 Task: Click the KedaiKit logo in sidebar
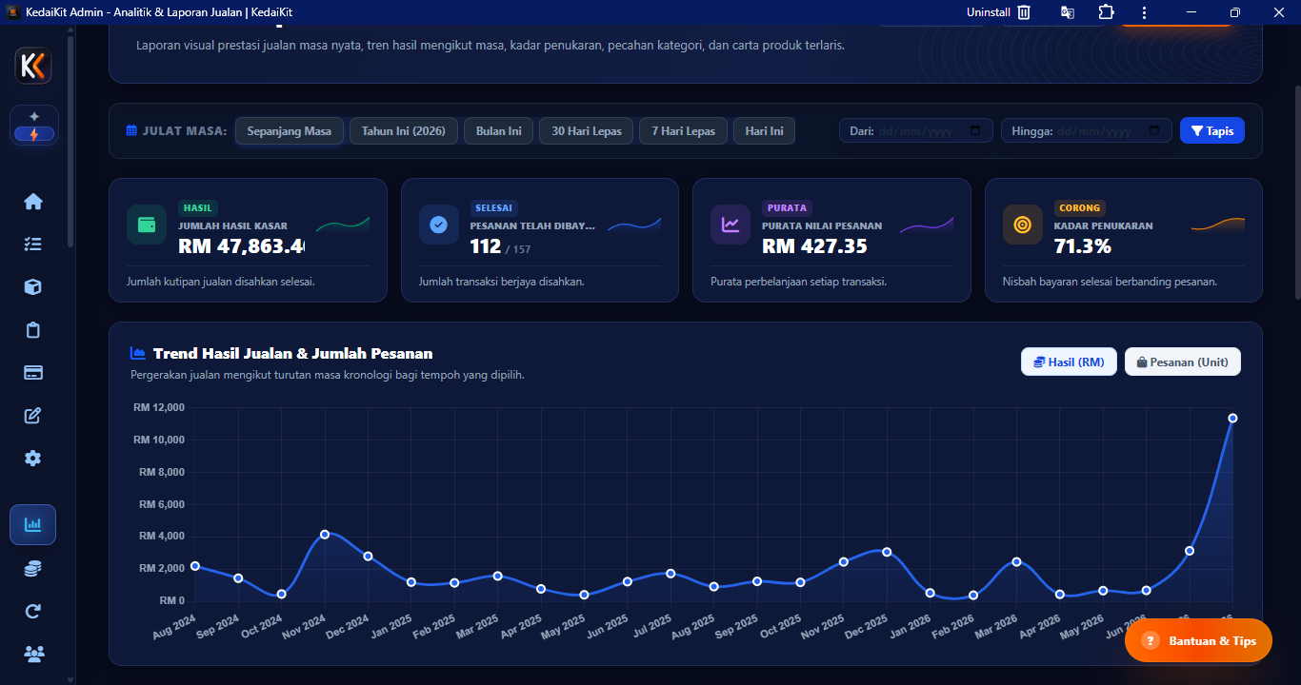coord(33,66)
